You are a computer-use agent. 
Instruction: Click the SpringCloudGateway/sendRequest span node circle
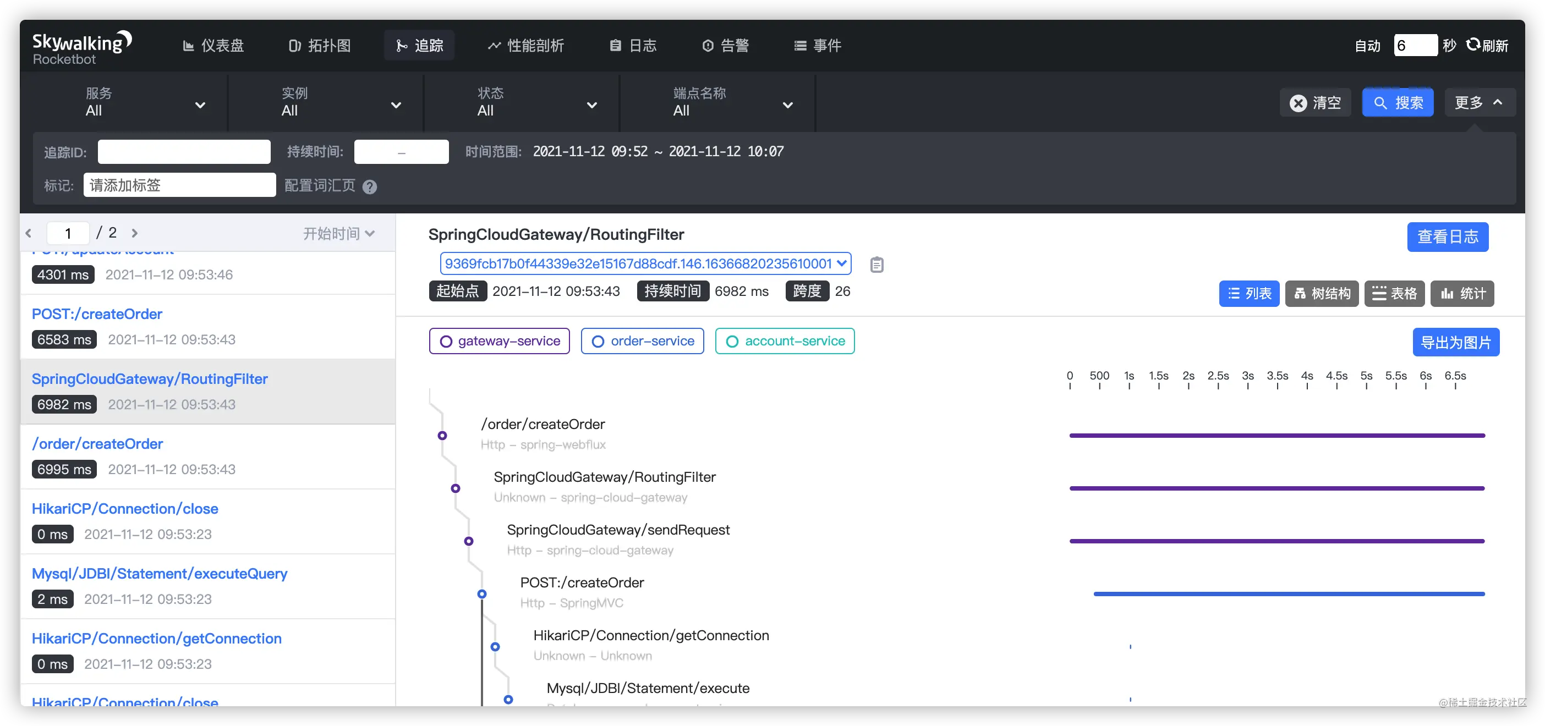[x=468, y=541]
